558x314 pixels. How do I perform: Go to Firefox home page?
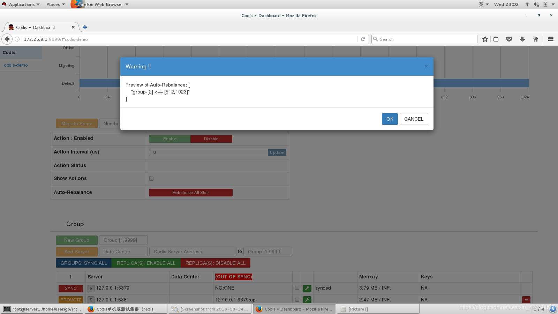[x=536, y=39]
